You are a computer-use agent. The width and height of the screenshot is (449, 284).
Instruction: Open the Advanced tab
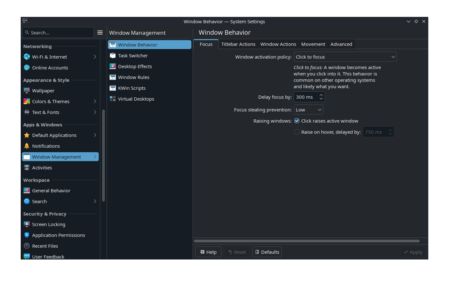(341, 44)
